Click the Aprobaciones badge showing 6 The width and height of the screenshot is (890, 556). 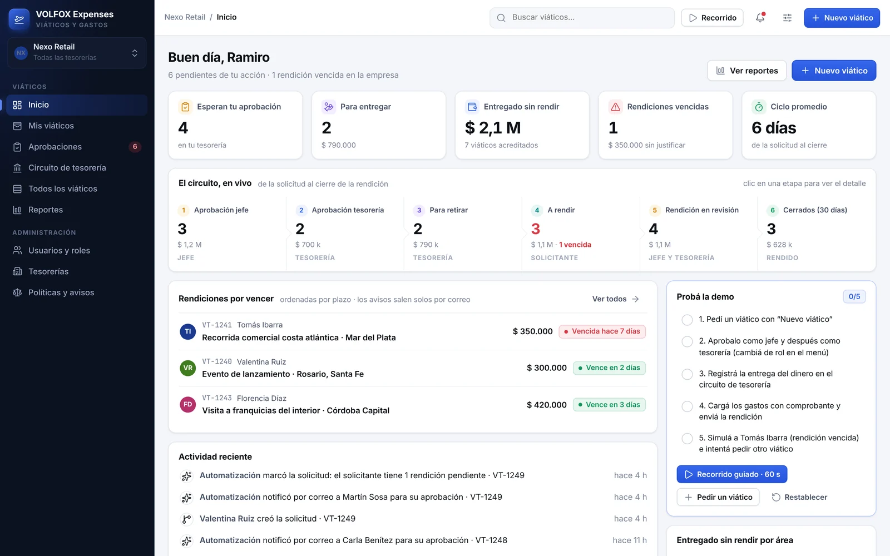click(x=135, y=147)
